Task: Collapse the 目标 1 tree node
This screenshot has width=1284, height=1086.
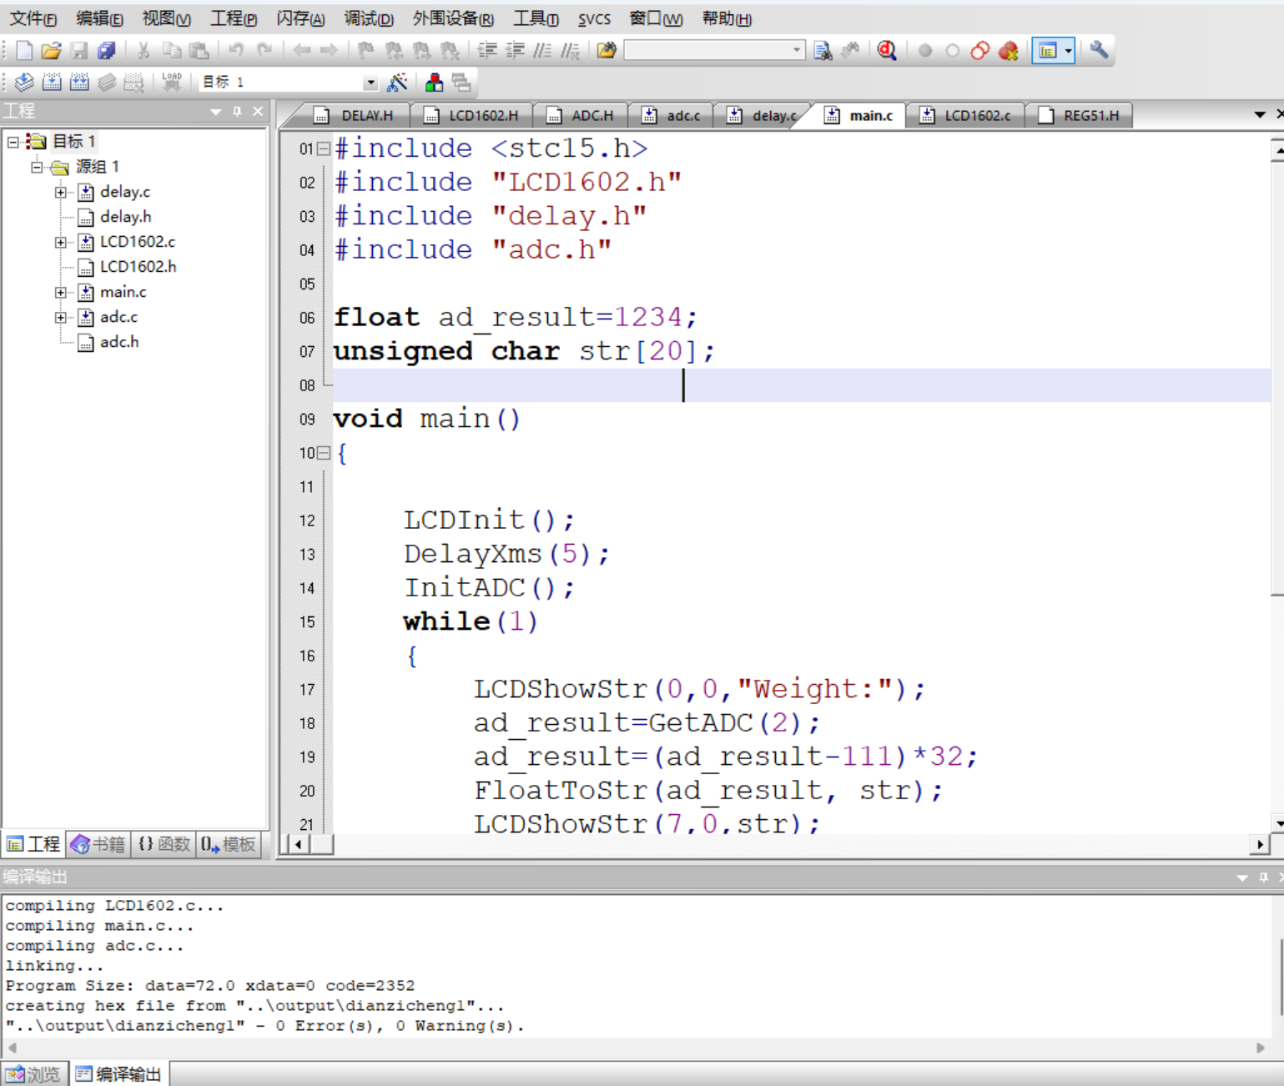Action: click(13, 142)
